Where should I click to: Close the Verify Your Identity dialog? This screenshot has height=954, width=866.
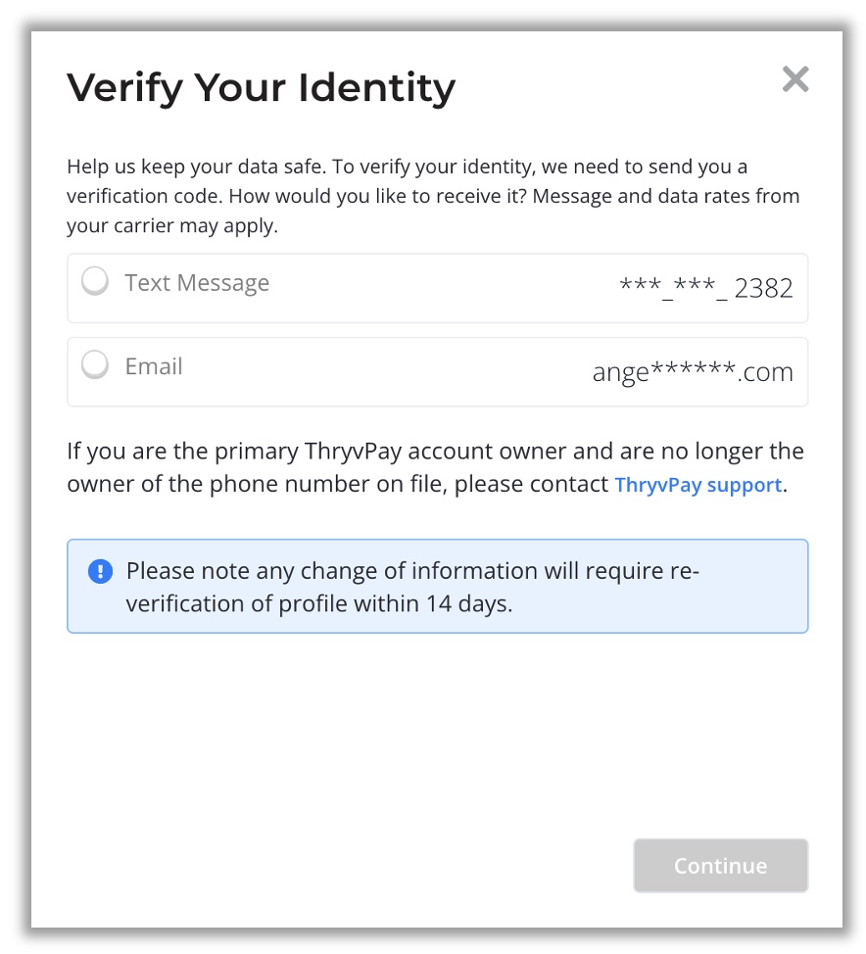click(x=795, y=79)
